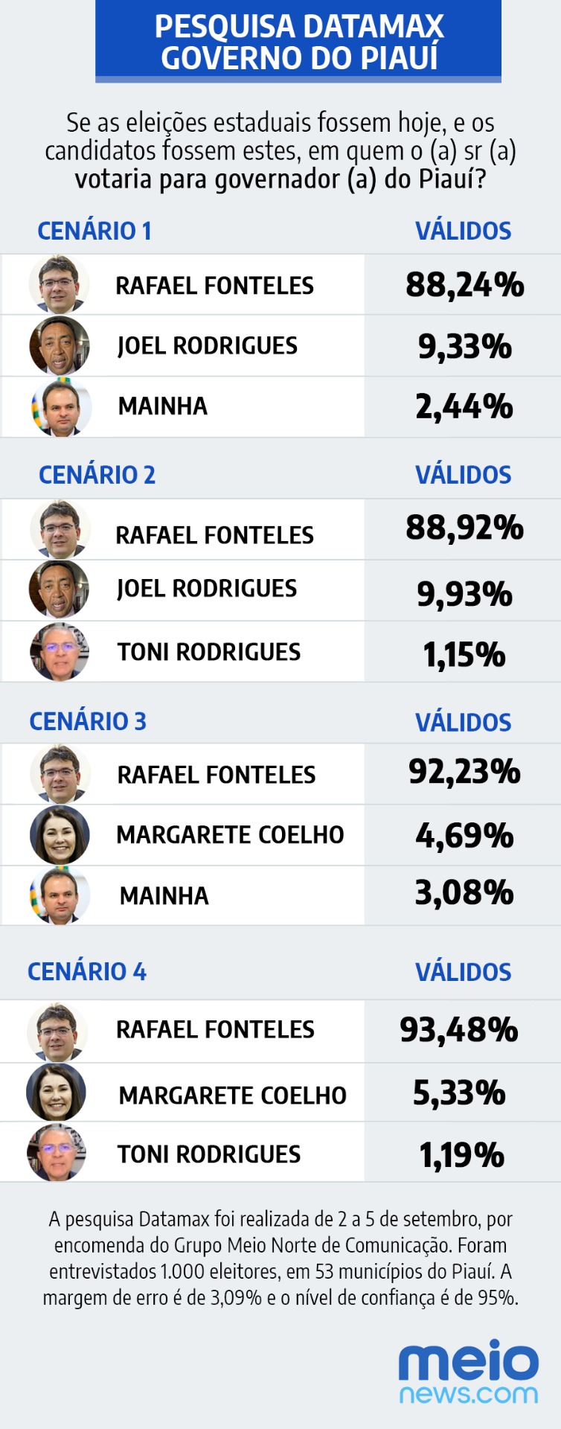Click the photo beside Toni Rodrigues in Cenário 4
This screenshot has height=1429, width=561.
coord(57,1153)
